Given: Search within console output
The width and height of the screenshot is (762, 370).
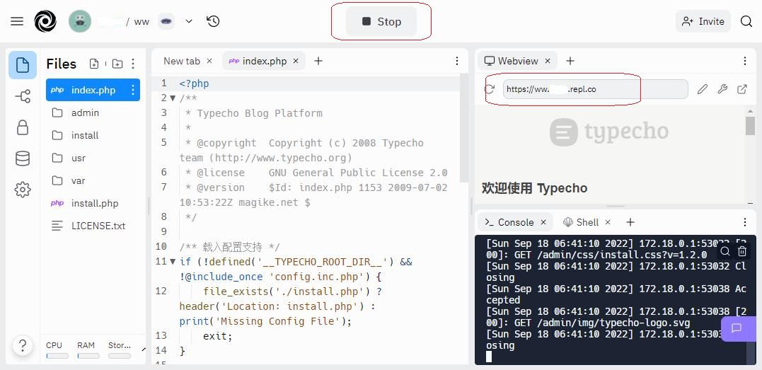Looking at the screenshot, I should click(x=725, y=251).
